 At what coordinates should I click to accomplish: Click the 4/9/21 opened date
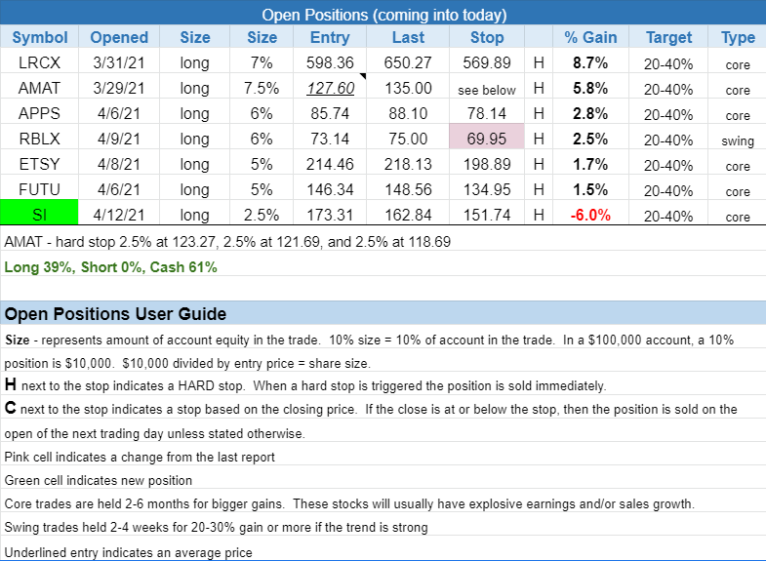click(x=119, y=139)
